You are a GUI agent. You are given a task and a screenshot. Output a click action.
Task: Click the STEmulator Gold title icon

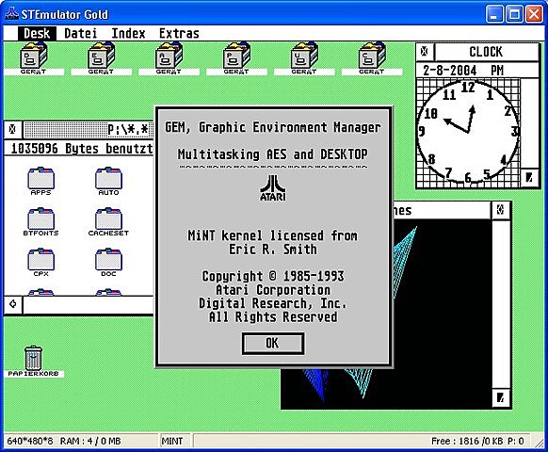tap(12, 13)
